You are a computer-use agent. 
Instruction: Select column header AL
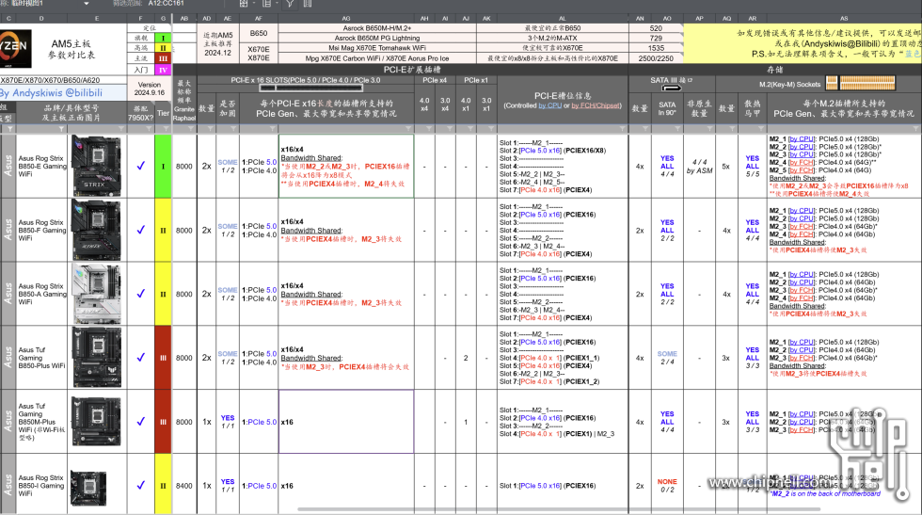[x=563, y=18]
